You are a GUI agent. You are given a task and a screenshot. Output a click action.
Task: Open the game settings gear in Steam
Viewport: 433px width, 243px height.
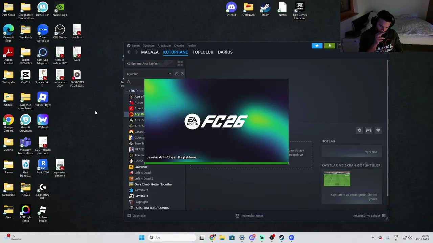tap(359, 130)
